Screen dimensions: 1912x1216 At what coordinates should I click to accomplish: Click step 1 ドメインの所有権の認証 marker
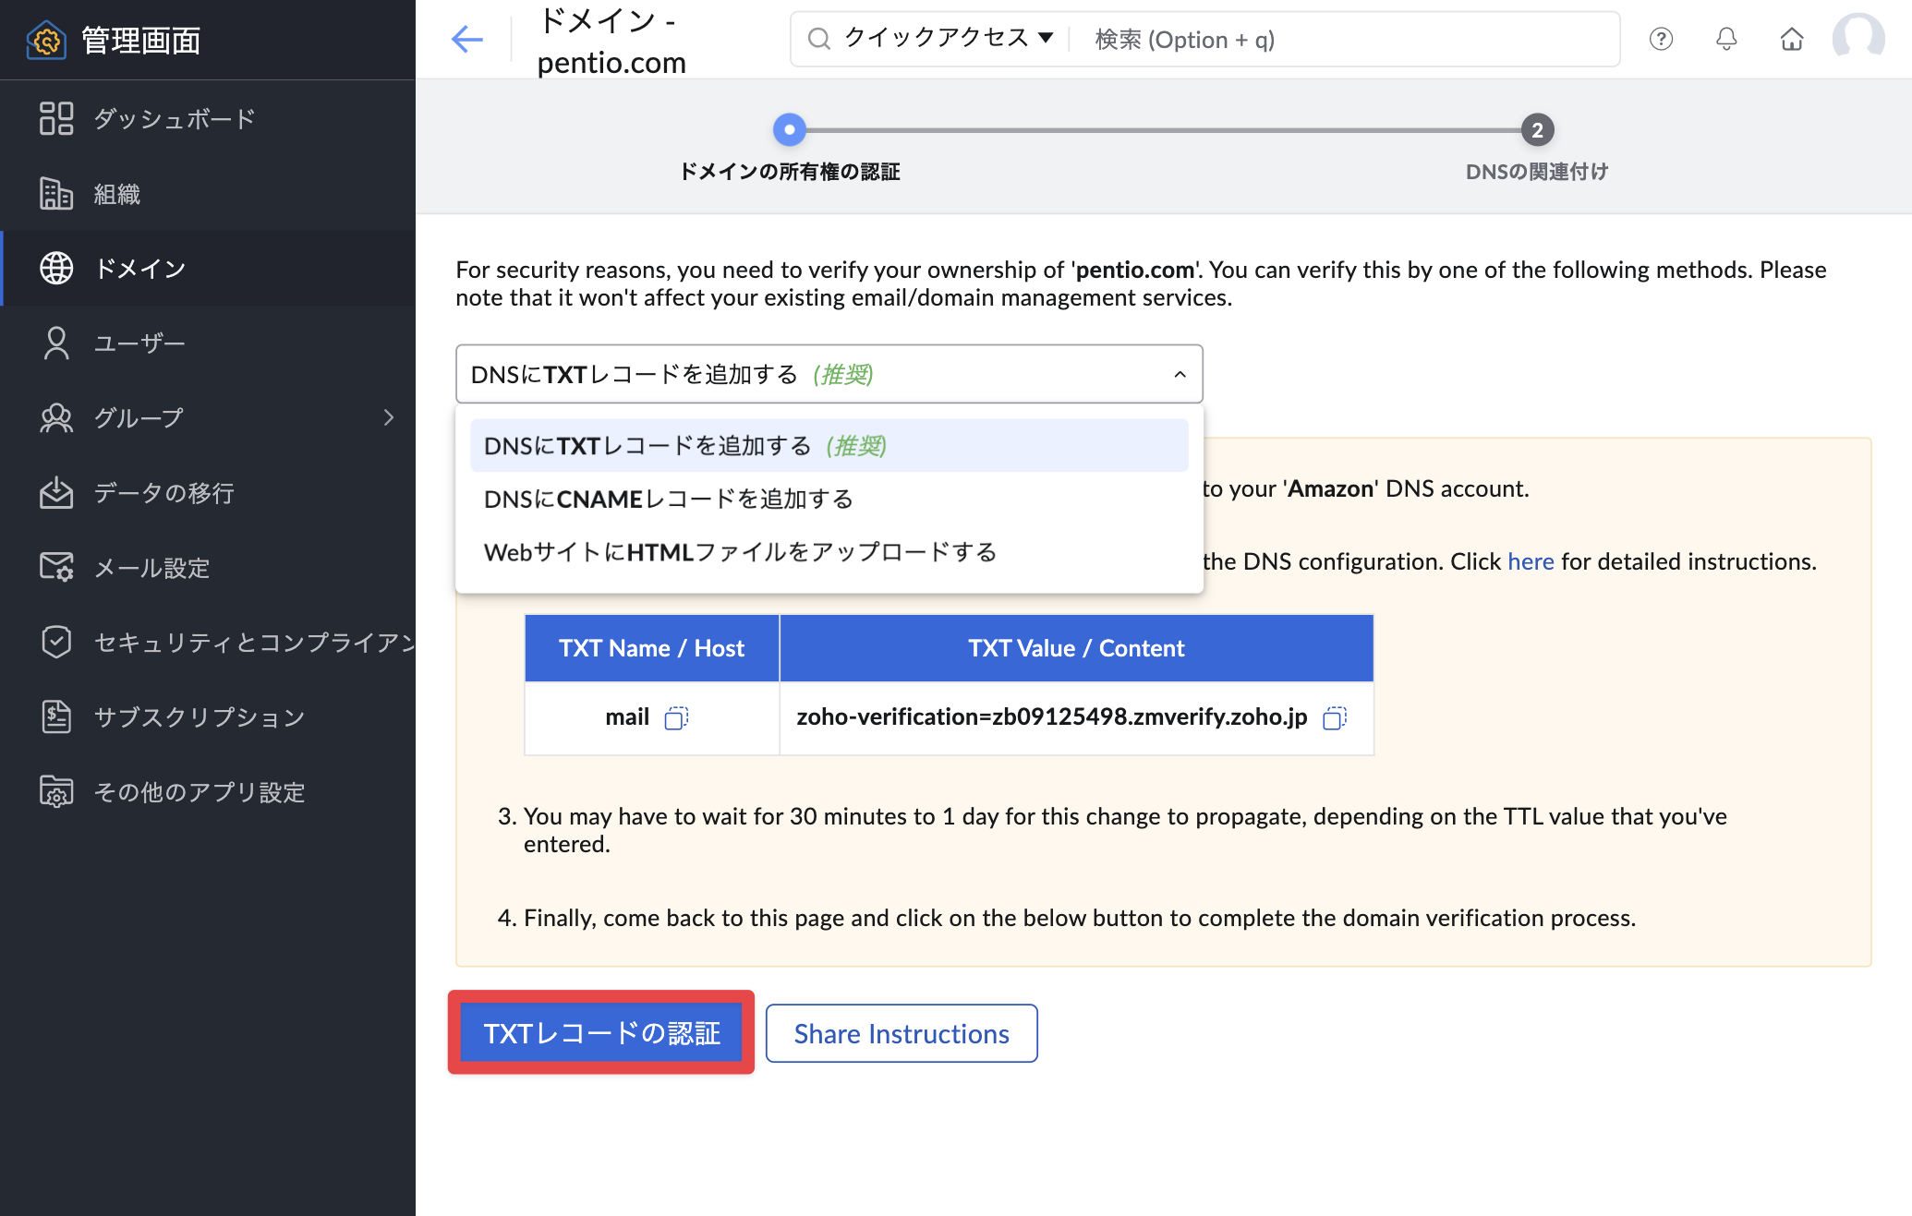[789, 130]
